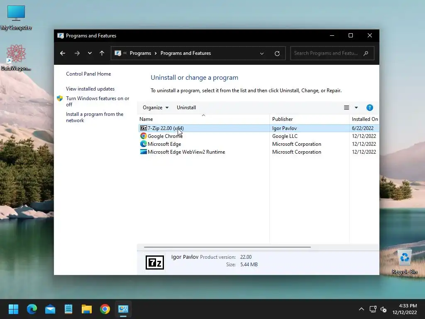Click the Igor Pavlov publisher cell
Viewport: 425px width, 319px height.
click(284, 128)
